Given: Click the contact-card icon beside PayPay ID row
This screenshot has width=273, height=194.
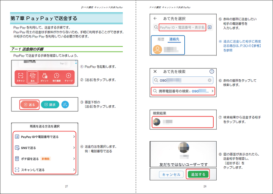Looking at the screenshot, I should [17, 136].
